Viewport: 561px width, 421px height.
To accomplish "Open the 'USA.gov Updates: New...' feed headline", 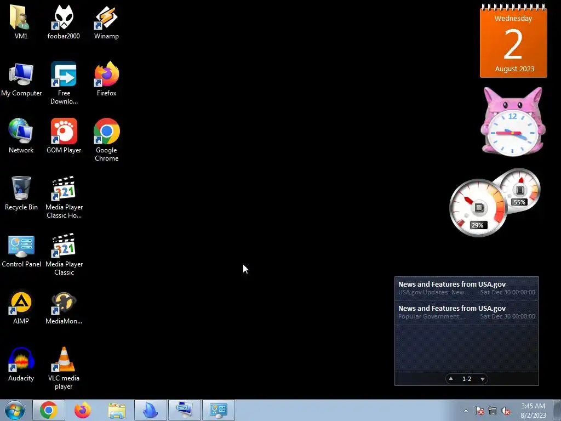I will pos(467,288).
